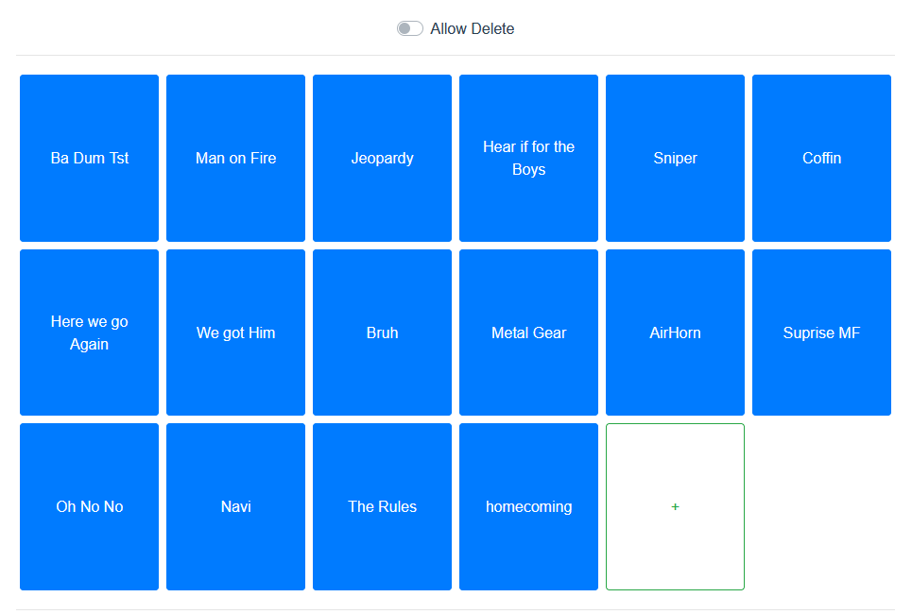Select the Coffin sound button
The height and width of the screenshot is (614, 912).
(x=821, y=158)
